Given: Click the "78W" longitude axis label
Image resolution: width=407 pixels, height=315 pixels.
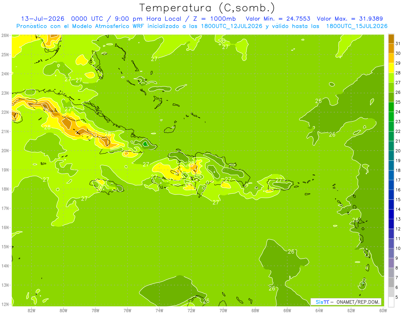Looking at the screenshot, I should (x=95, y=310).
